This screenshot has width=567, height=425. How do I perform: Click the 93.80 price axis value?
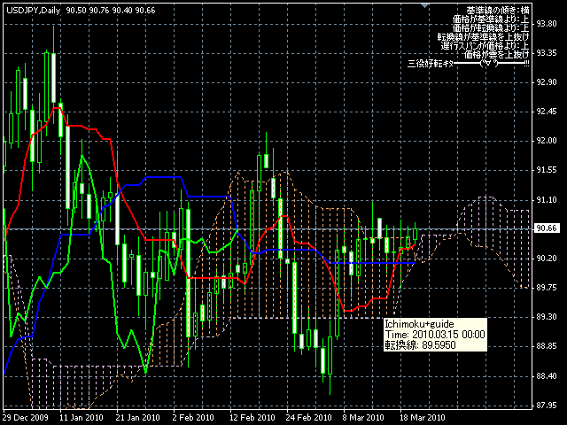547,24
